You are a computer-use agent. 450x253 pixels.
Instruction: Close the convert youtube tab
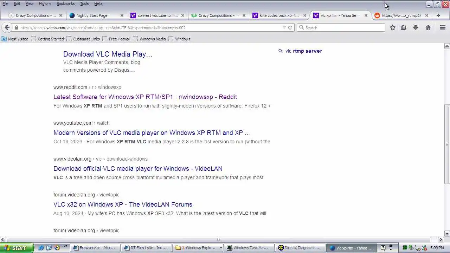[183, 15]
